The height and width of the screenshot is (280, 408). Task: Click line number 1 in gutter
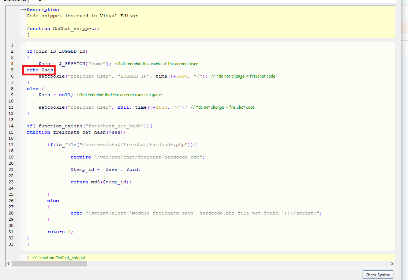(x=12, y=45)
